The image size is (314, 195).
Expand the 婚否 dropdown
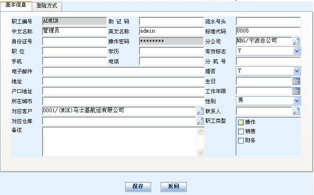tap(297, 71)
